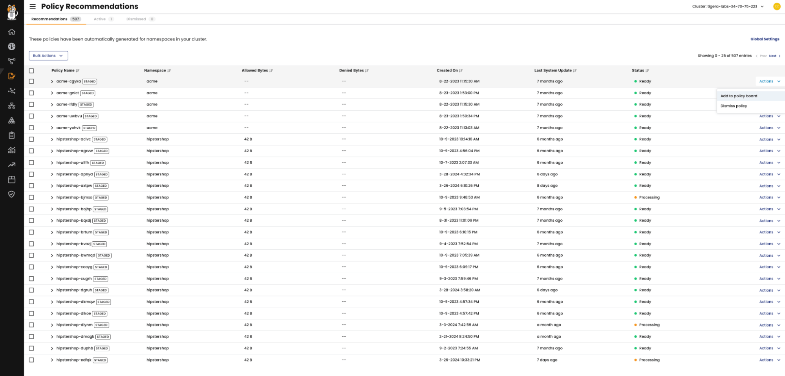Open the service graph icon in the sidebar
The height and width of the screenshot is (376, 785).
point(12,61)
